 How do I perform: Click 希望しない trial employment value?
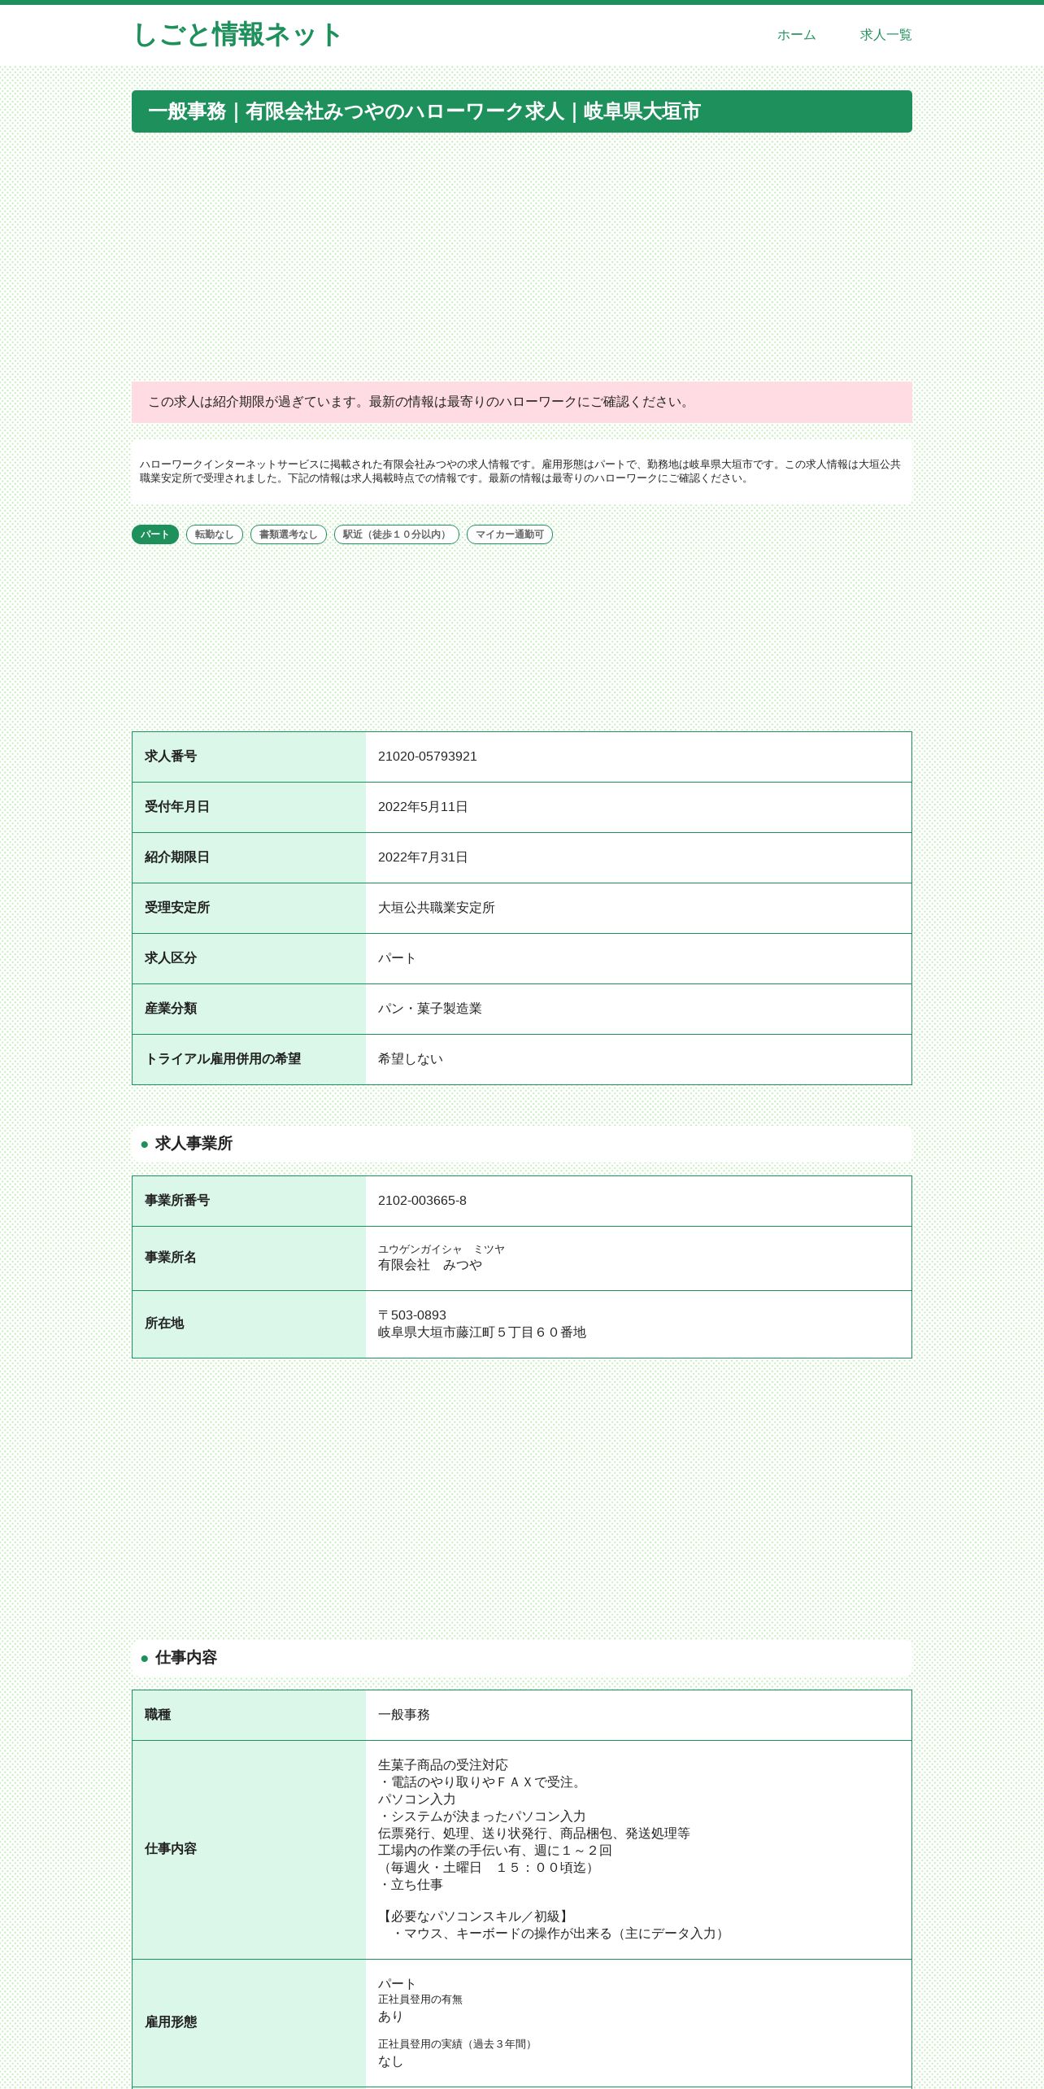(411, 1059)
